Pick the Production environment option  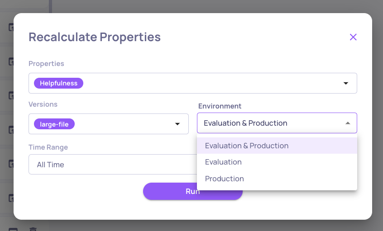[x=225, y=179]
